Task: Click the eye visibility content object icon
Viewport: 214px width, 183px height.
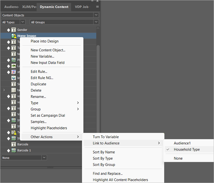Action: (x=13, y=66)
